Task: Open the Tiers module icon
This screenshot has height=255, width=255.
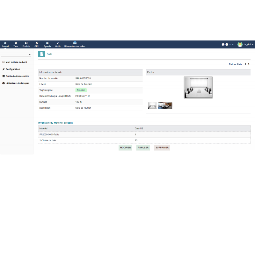Action: coord(16,43)
